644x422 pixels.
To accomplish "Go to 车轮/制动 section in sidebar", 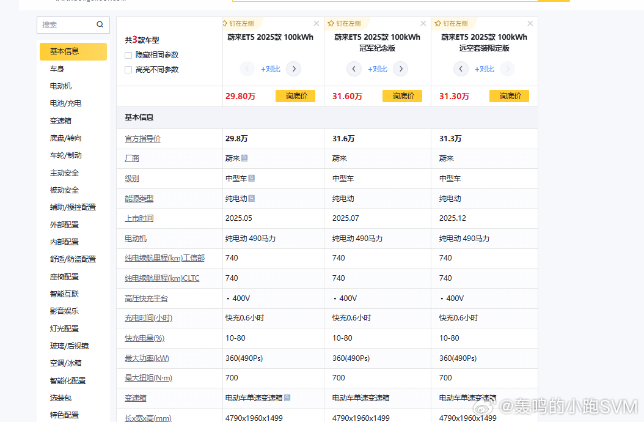I will click(66, 155).
